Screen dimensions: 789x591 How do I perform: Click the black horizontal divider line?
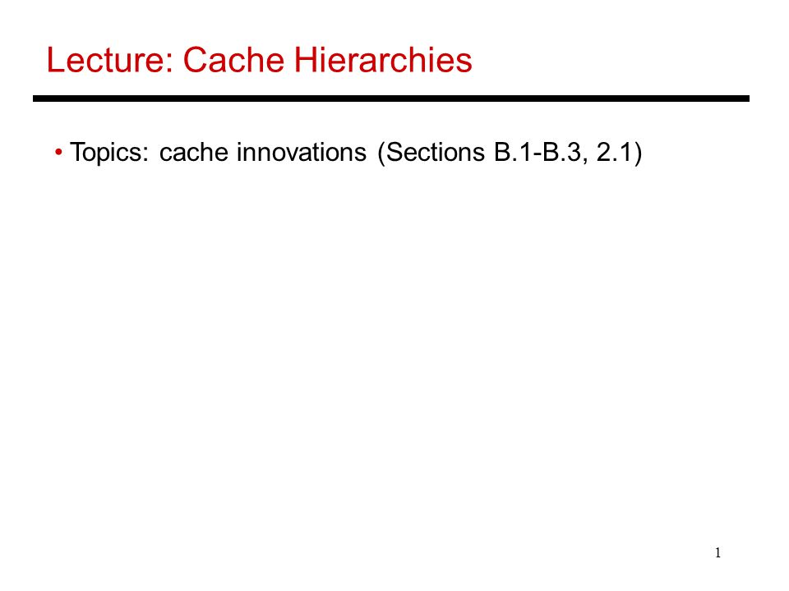(x=391, y=98)
